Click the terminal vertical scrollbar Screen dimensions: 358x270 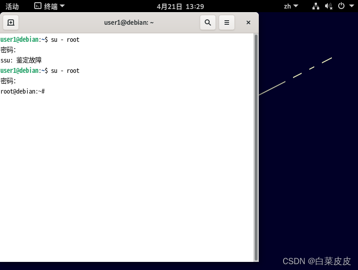click(x=256, y=148)
